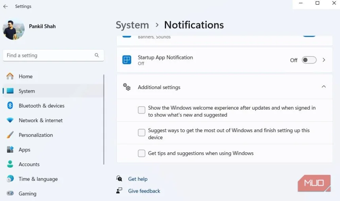340x201 pixels.
Task: Enable Get tips and suggestions checkbox
Action: pos(142,154)
